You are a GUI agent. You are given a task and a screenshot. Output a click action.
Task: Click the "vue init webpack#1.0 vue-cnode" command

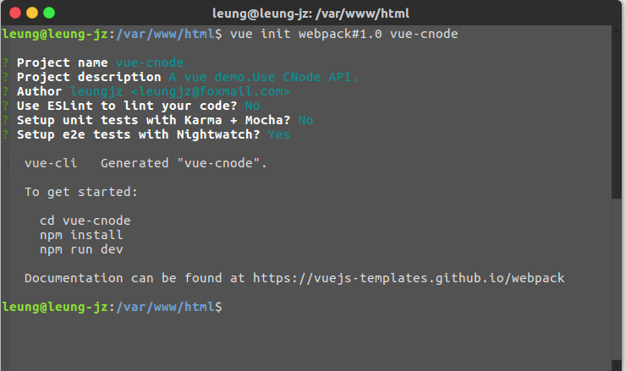coord(344,34)
